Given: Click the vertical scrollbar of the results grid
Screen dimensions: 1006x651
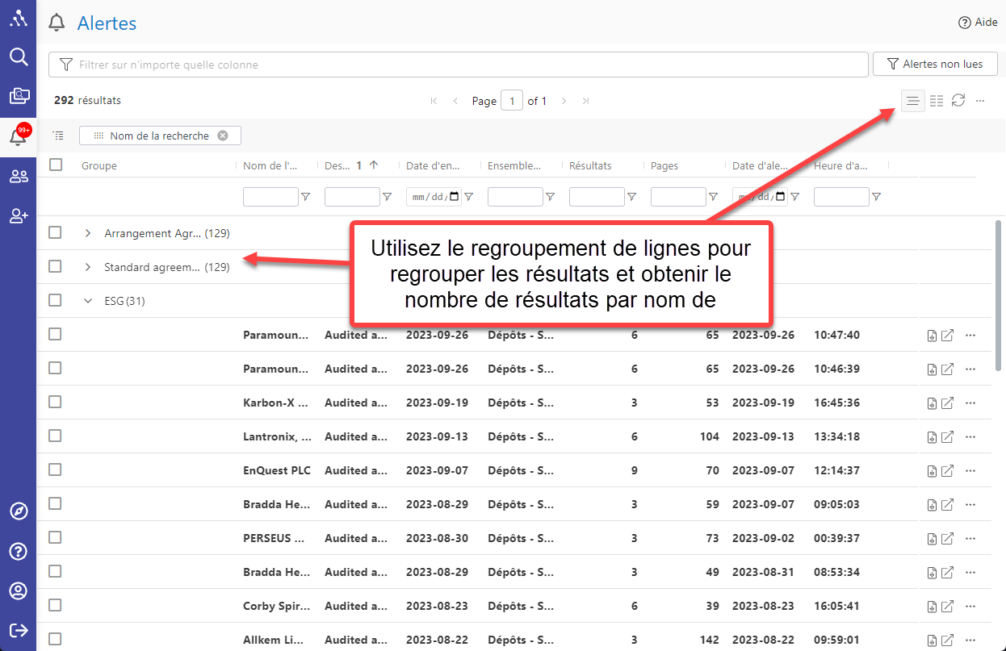Looking at the screenshot, I should [x=999, y=294].
